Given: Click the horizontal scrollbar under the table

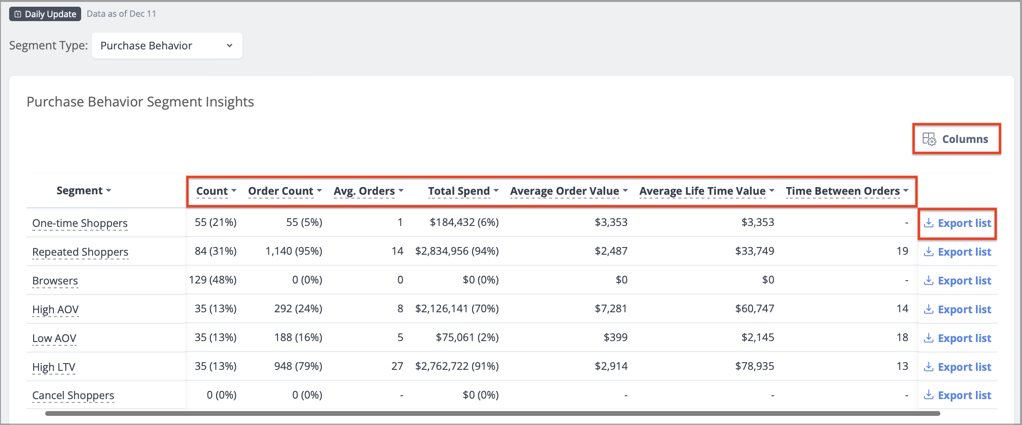Looking at the screenshot, I should coord(492,413).
